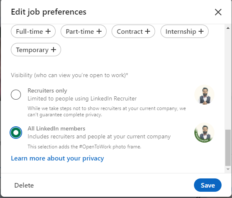Viewport: 232px width, 198px height.
Task: Open Learn more about your privacy link
Action: 57,158
